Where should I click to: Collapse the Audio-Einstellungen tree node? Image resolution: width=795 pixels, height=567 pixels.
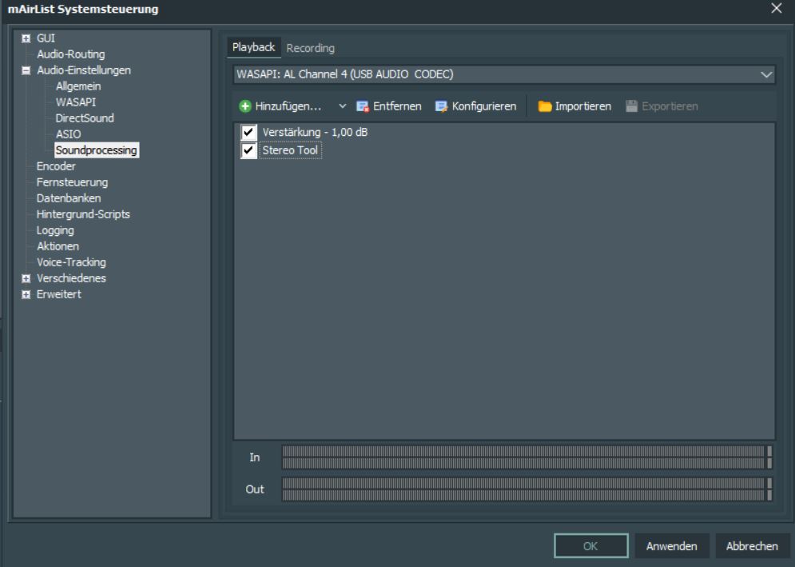26,70
